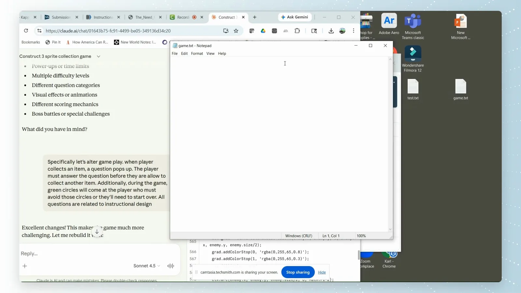Select test.txt desktop file
Image resolution: width=521 pixels, height=293 pixels.
(x=413, y=89)
